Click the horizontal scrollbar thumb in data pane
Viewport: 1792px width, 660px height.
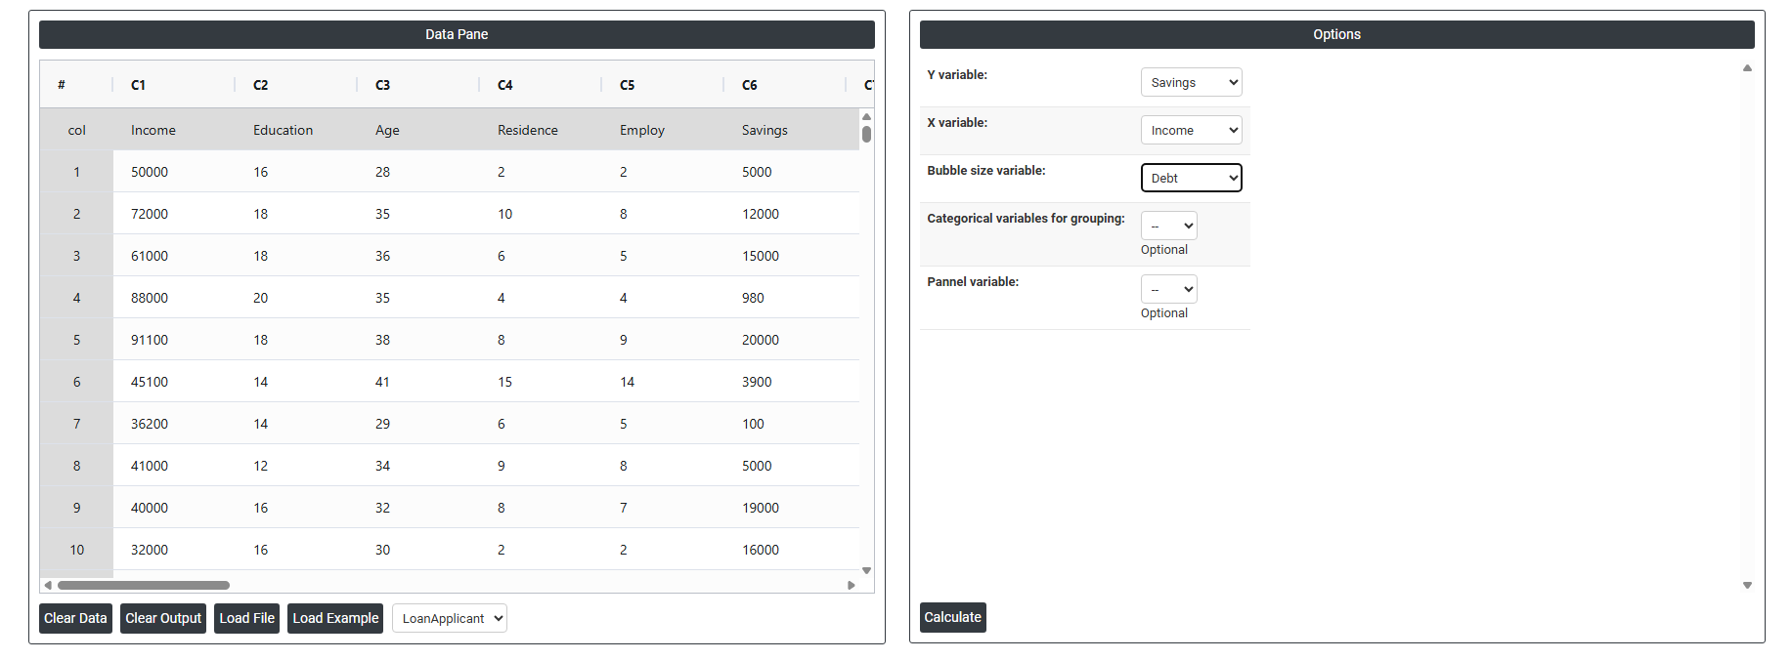[143, 586]
